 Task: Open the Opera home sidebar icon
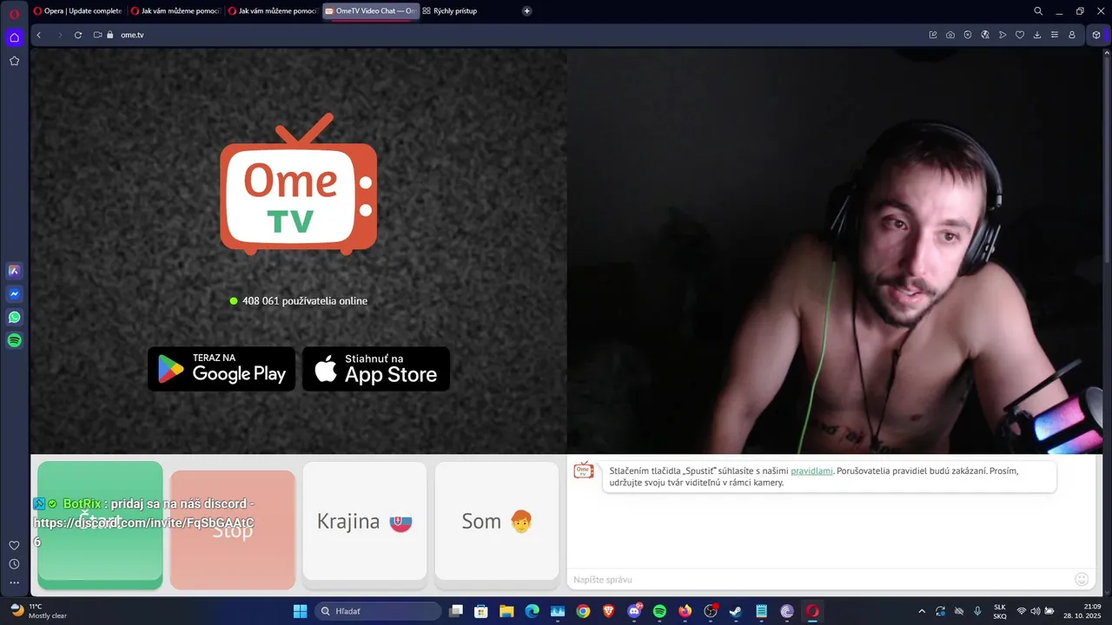14,37
